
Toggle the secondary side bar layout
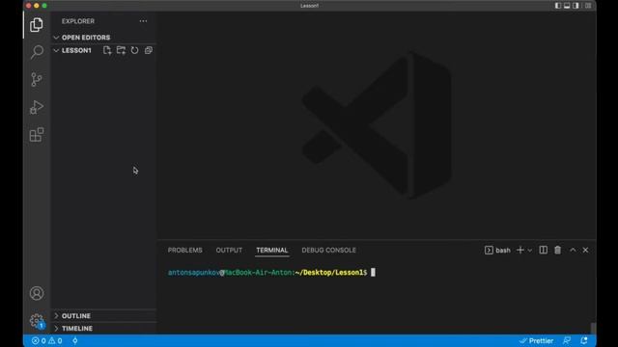[x=576, y=6]
